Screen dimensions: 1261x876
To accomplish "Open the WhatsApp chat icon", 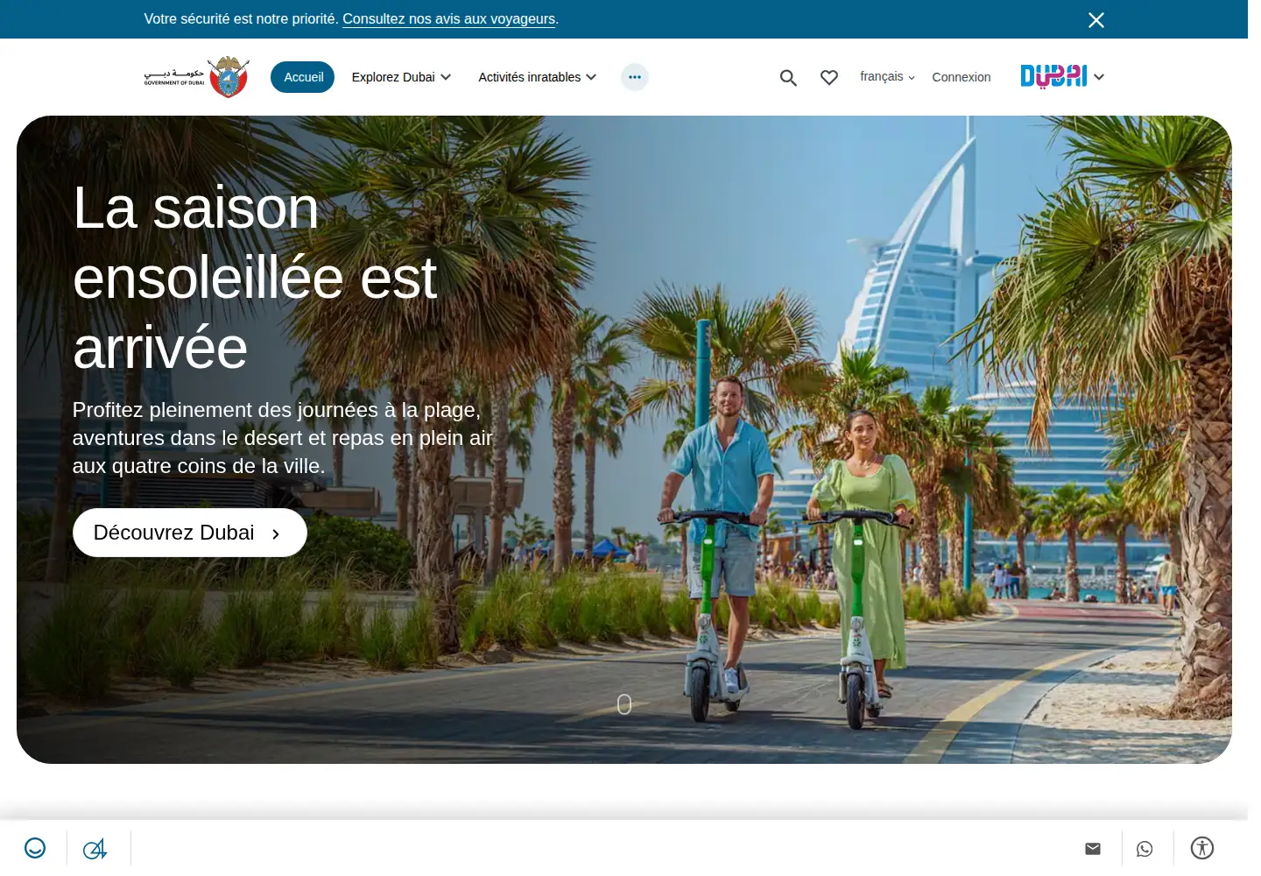I will [x=1145, y=848].
